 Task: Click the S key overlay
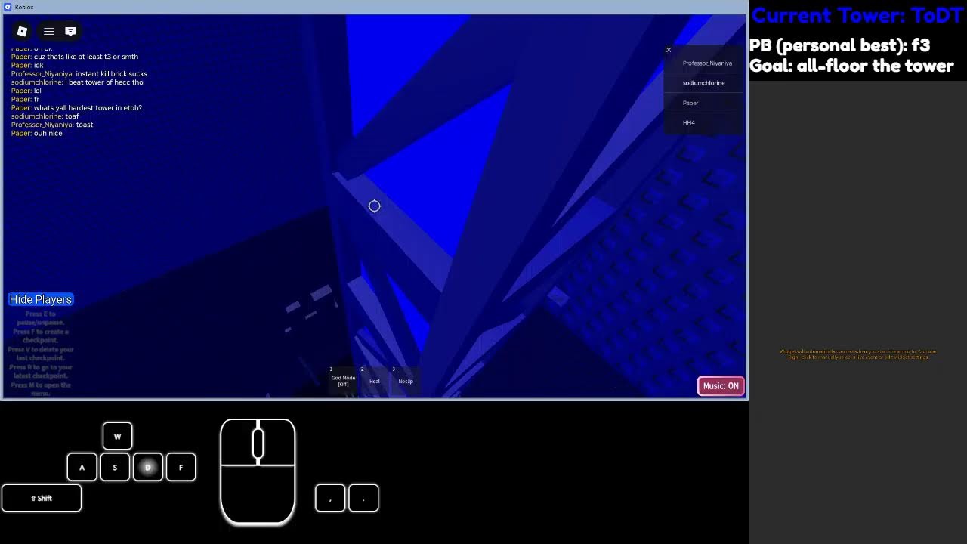pyautogui.click(x=115, y=468)
